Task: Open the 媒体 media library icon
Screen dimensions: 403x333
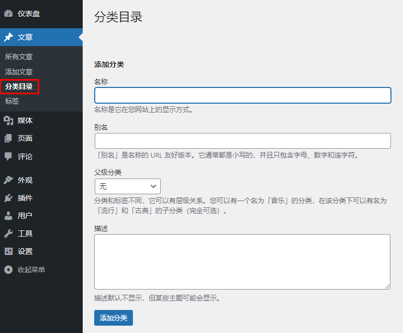Action: tap(8, 120)
